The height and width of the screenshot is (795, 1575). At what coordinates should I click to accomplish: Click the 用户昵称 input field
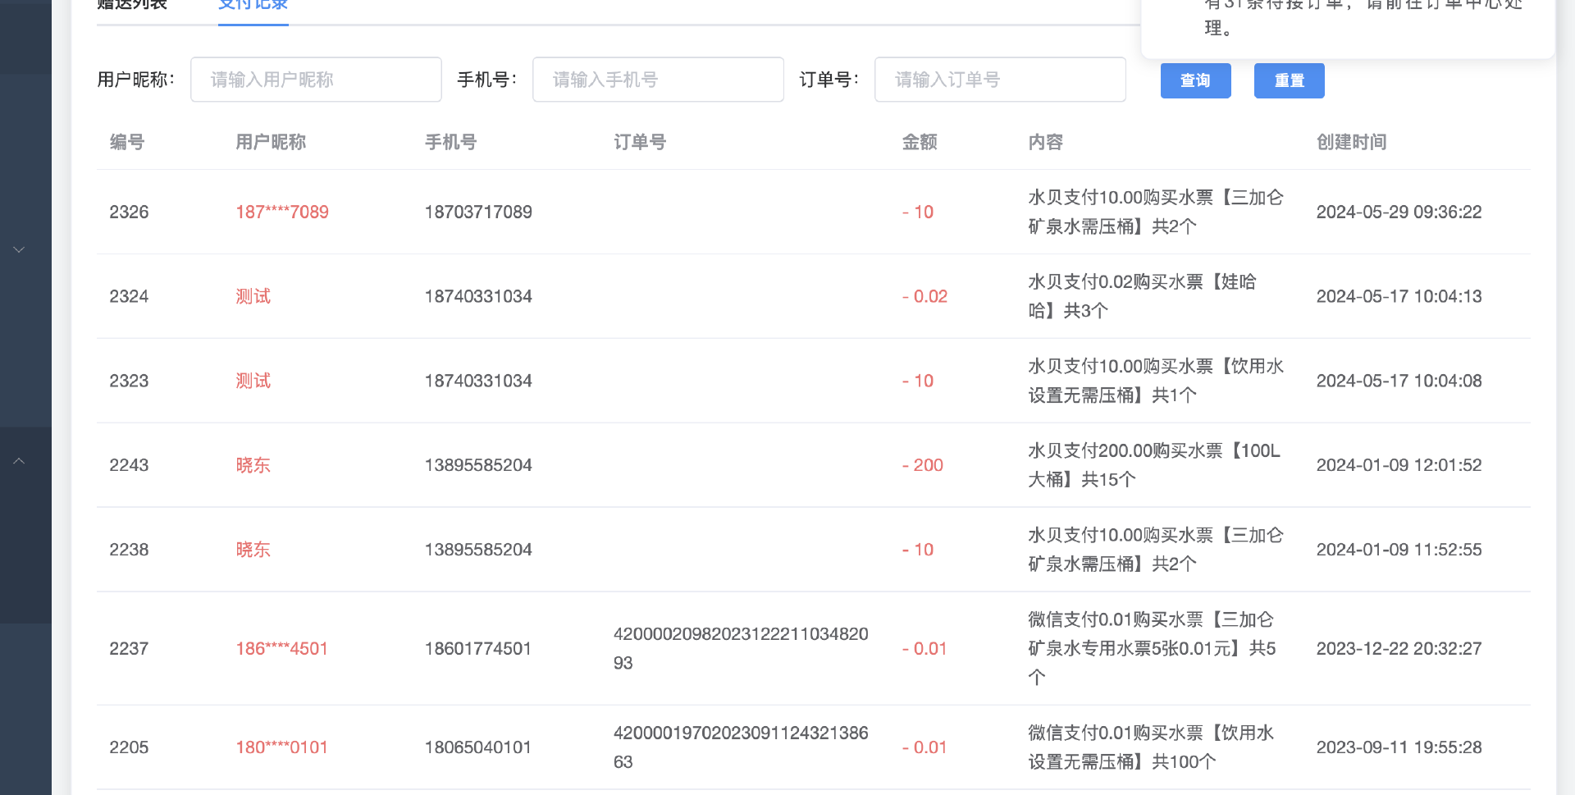(x=316, y=80)
